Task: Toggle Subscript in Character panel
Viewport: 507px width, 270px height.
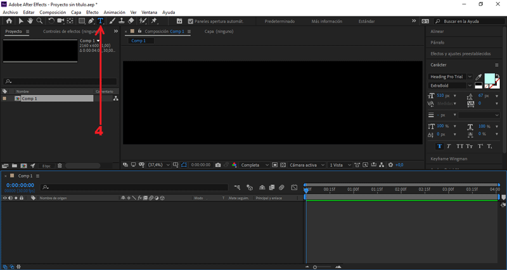Action: tap(489, 146)
